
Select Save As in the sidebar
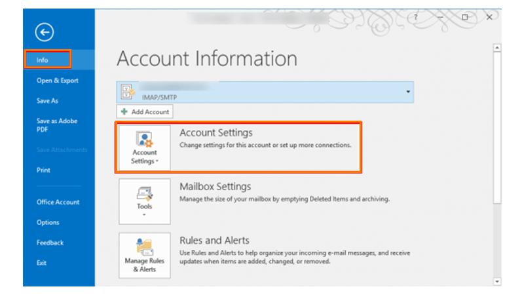pyautogui.click(x=47, y=101)
